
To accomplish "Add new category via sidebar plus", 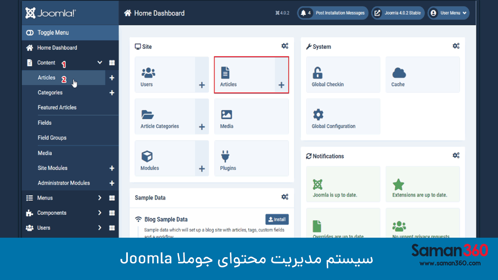I will point(112,93).
